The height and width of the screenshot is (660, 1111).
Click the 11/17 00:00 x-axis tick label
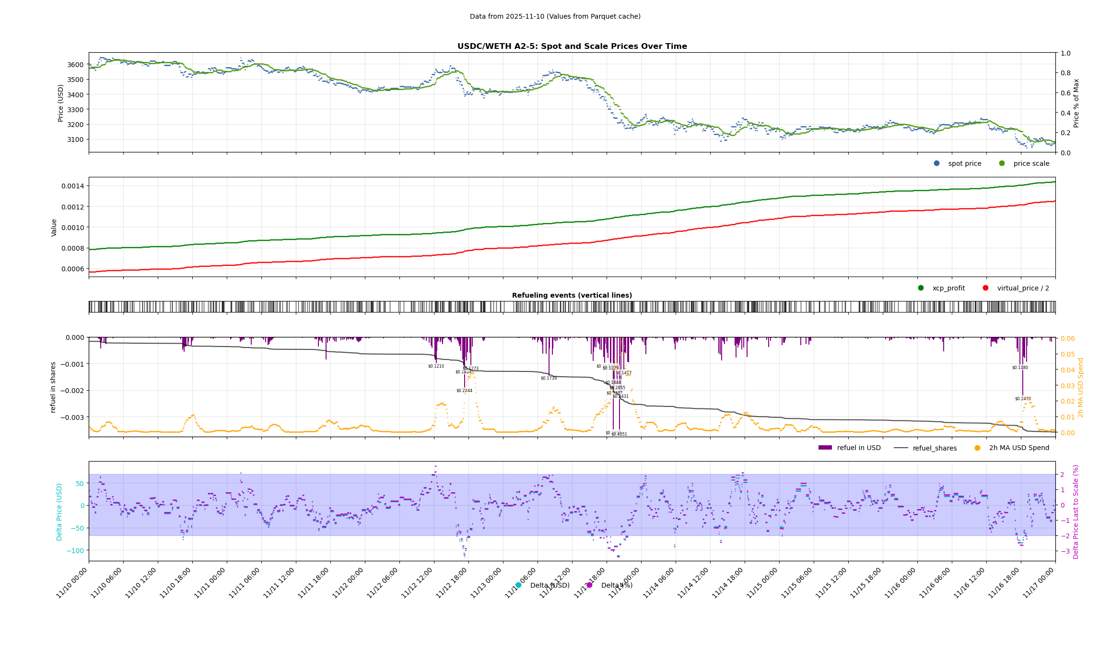point(1039,583)
